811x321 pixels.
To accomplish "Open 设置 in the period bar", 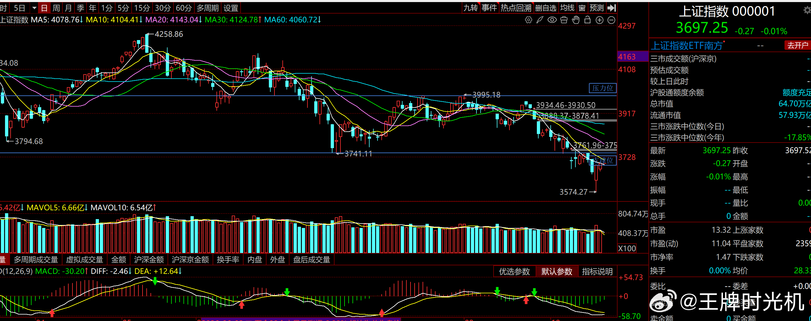I will (231, 8).
